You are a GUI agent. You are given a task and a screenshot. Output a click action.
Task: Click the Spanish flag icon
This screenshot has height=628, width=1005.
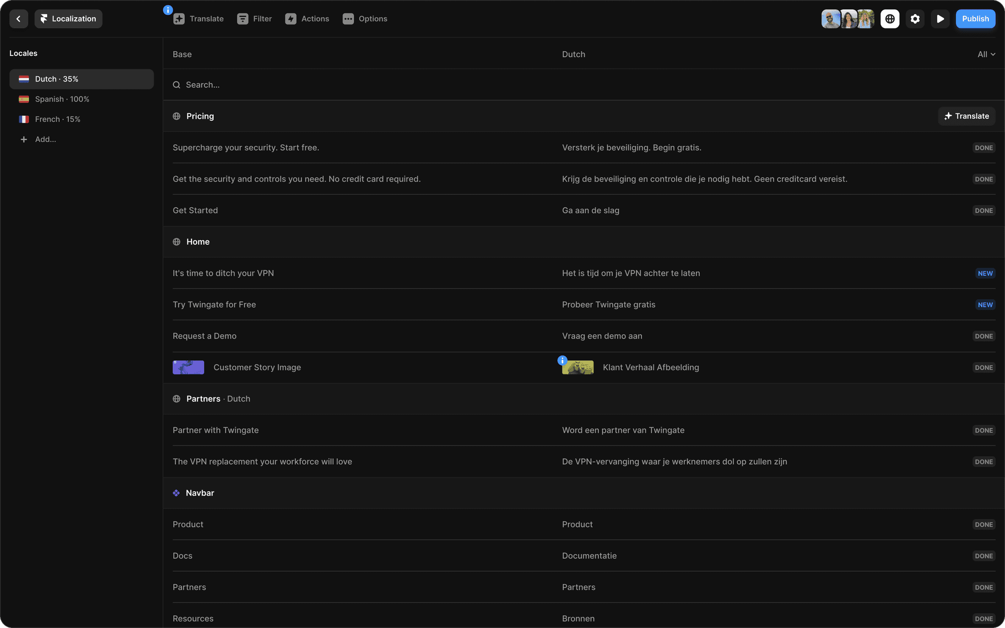pos(24,99)
